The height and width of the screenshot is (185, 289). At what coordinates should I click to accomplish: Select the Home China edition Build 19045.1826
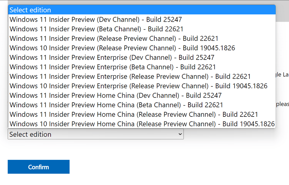pyautogui.click(x=142, y=124)
